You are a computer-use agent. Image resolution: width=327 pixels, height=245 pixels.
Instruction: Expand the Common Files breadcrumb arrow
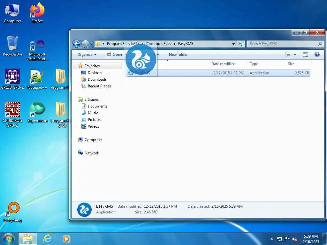coord(175,44)
